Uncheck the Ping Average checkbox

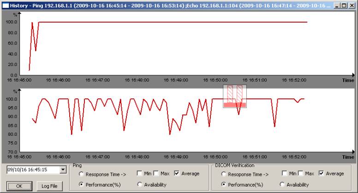pyautogui.click(x=177, y=173)
